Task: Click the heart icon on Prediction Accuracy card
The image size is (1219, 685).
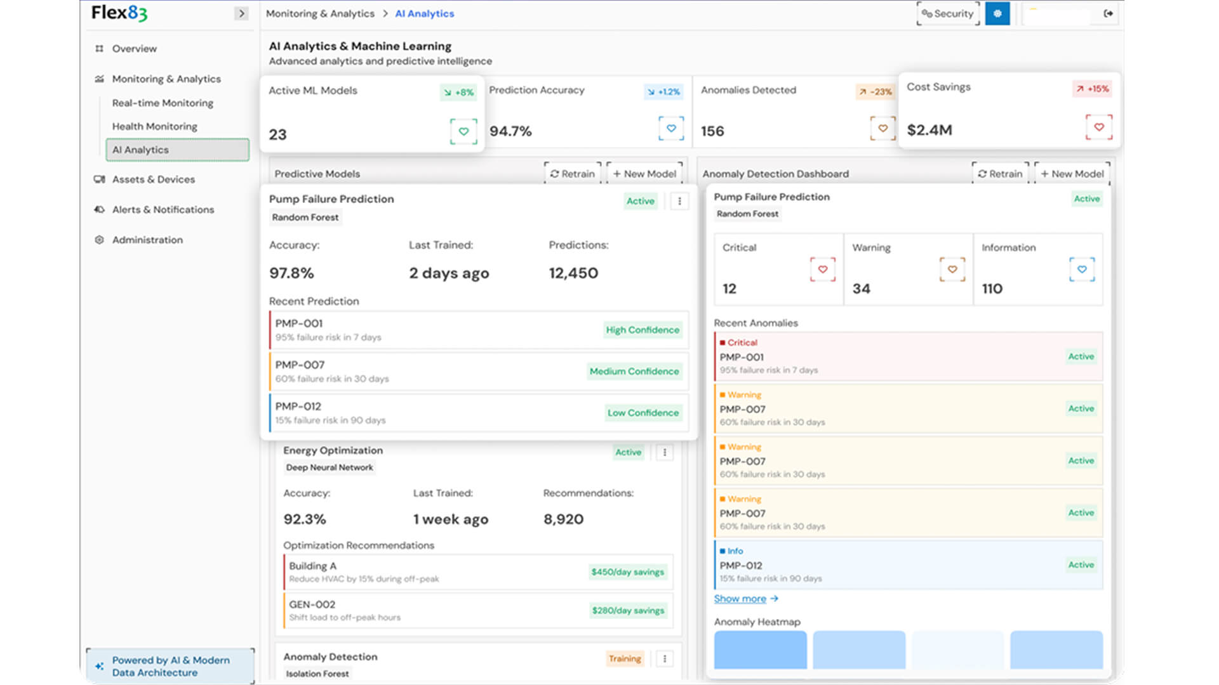Action: point(671,128)
